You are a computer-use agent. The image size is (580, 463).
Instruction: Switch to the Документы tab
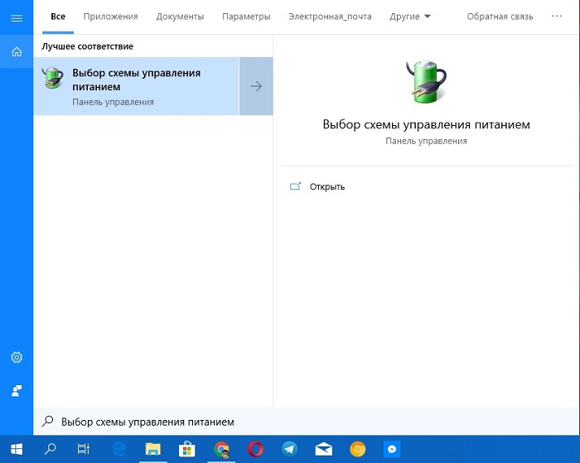click(x=180, y=17)
